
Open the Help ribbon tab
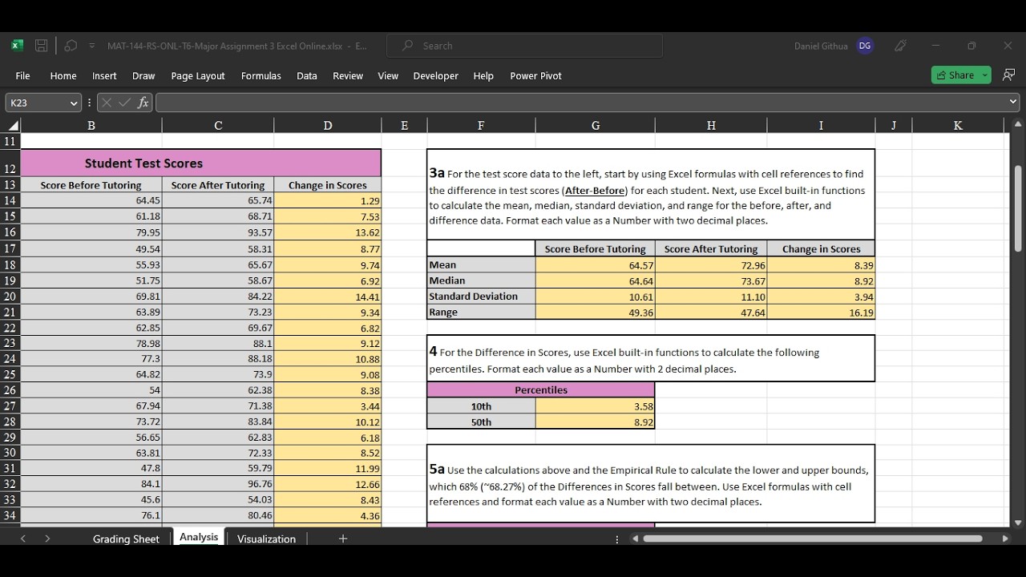tap(483, 75)
